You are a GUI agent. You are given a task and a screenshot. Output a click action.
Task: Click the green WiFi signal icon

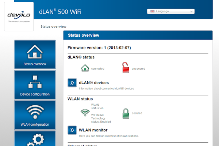coord(85,113)
